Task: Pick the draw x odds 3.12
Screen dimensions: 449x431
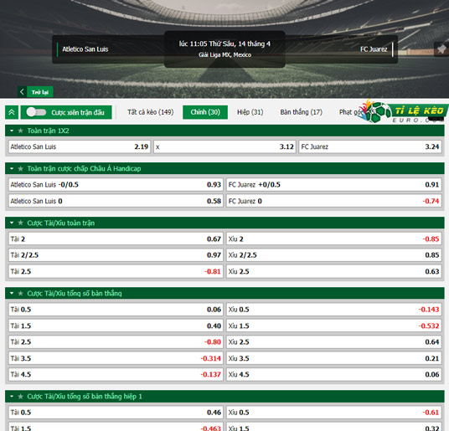Action: tap(224, 146)
